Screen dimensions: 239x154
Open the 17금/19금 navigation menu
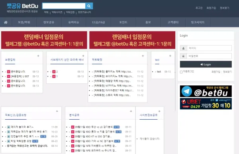(98, 22)
